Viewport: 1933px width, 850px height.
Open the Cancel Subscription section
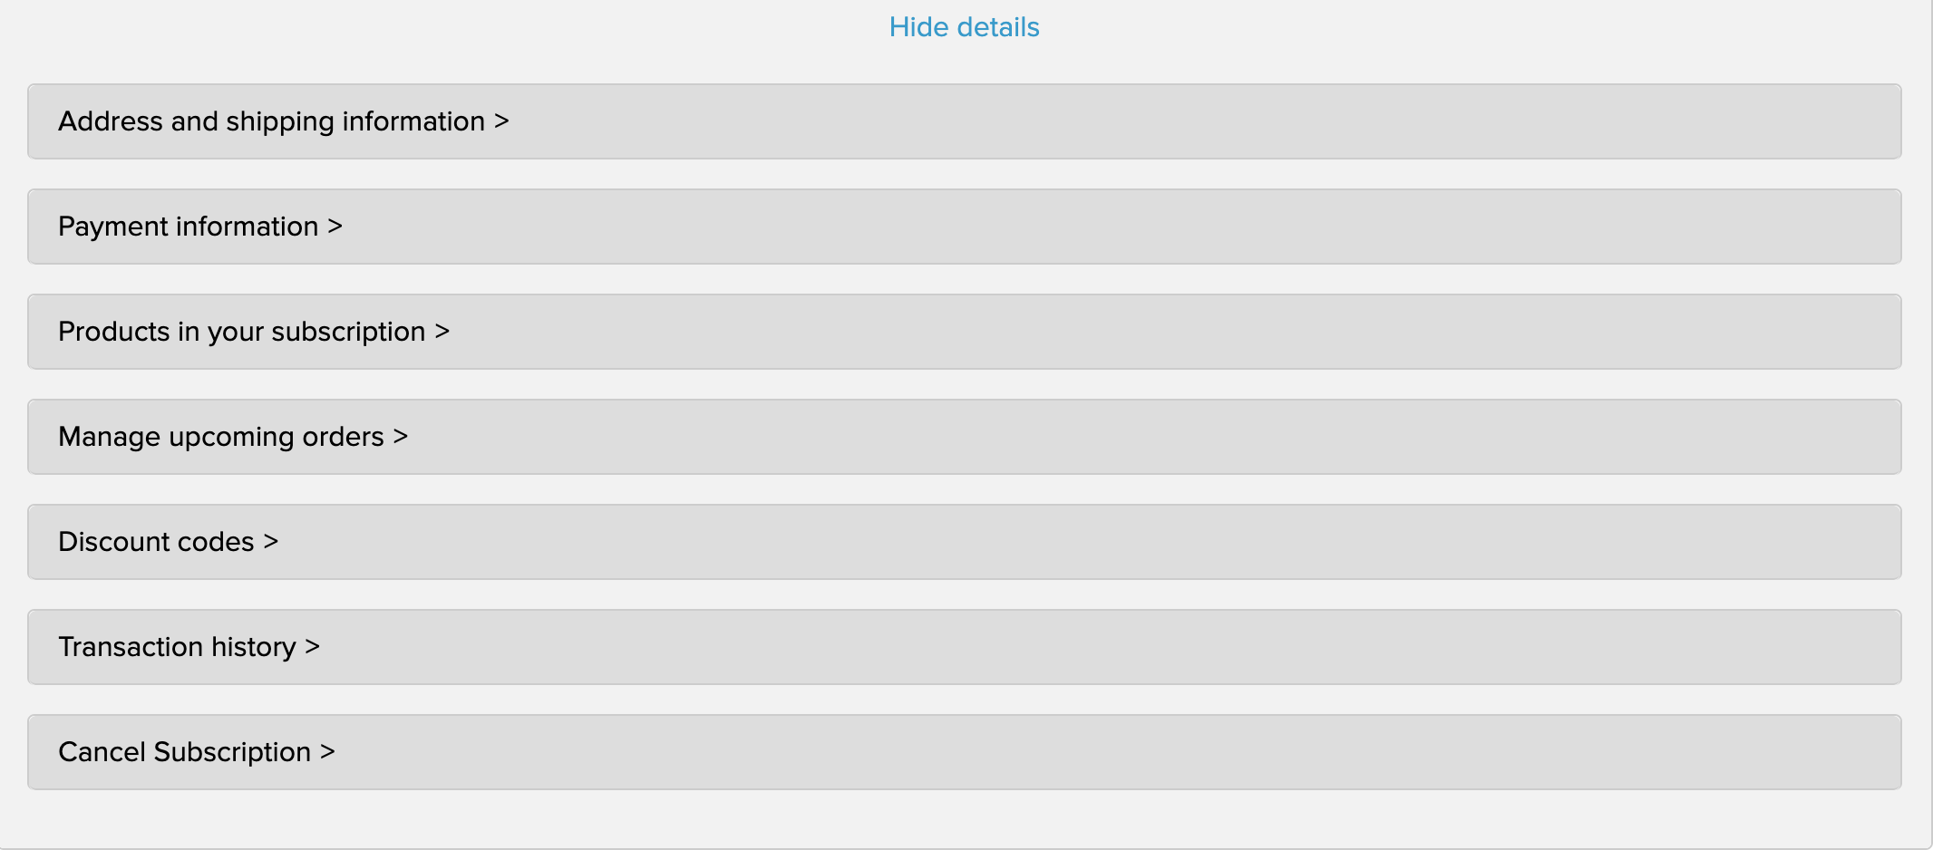(184, 752)
